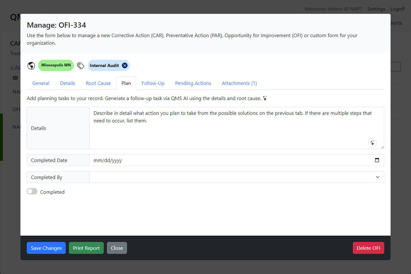The image size is (411, 274).
Task: Click Logoff in the background page header
Action: click(x=398, y=9)
